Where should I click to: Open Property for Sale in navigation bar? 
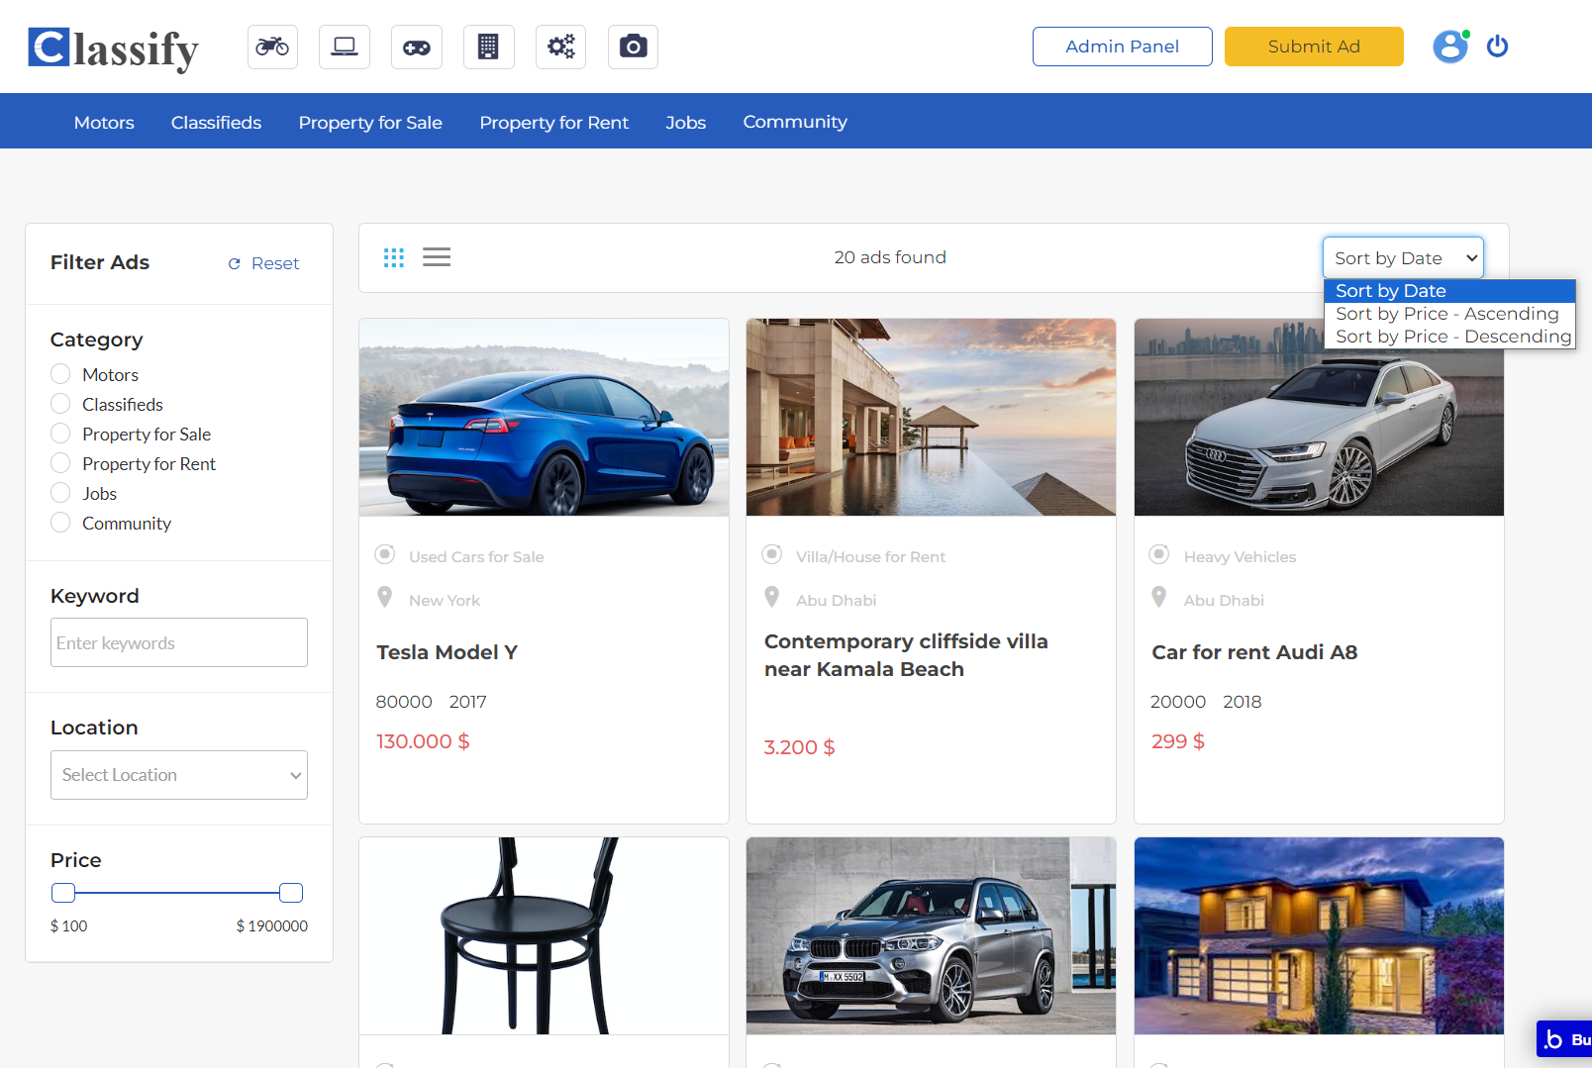370,122
